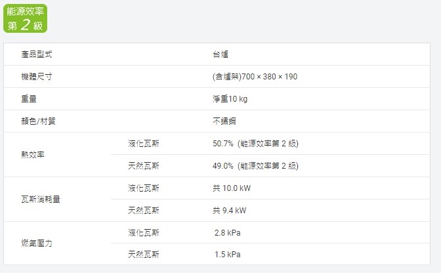Click the 熱效率 row label
The image size is (441, 273).
pos(33,155)
